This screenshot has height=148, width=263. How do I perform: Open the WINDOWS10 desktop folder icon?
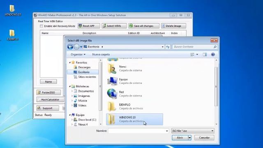[x=12, y=10]
